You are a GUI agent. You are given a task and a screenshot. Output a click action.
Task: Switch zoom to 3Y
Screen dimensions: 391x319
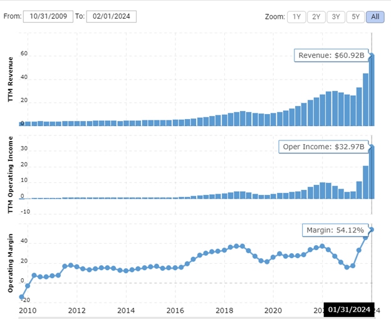336,17
